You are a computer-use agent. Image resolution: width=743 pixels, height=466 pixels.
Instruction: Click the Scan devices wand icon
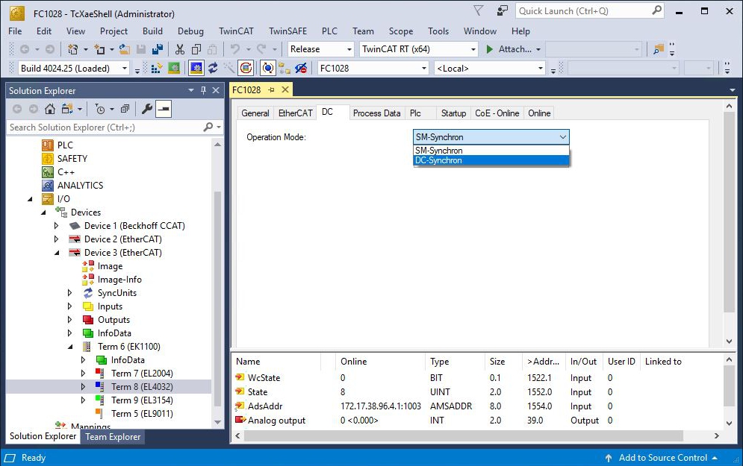(229, 69)
